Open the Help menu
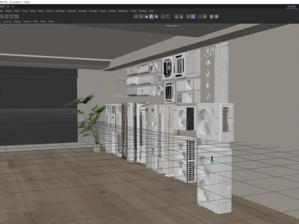This screenshot has width=299, height=224. pos(151,11)
